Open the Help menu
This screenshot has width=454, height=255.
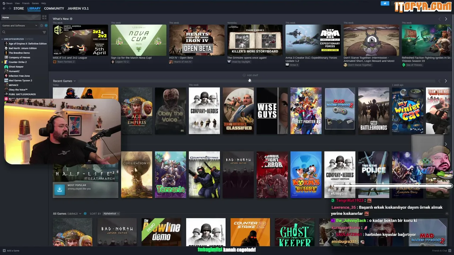click(x=43, y=3)
